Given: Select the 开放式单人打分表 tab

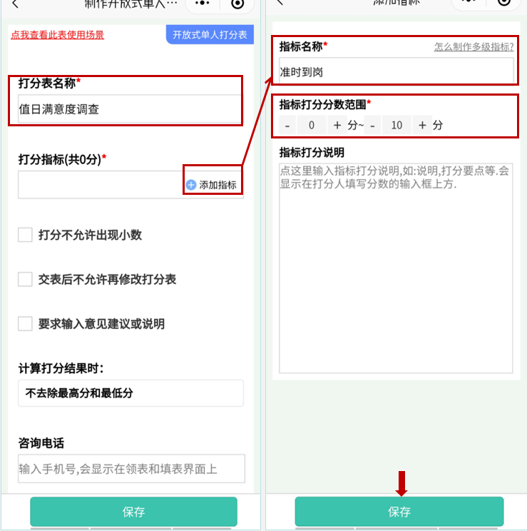Looking at the screenshot, I should pyautogui.click(x=210, y=34).
